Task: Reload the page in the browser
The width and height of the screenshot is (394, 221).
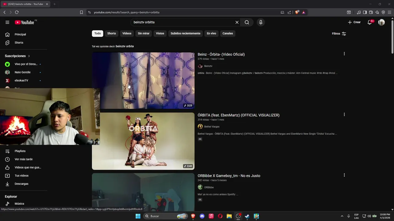Action: click(x=17, y=12)
